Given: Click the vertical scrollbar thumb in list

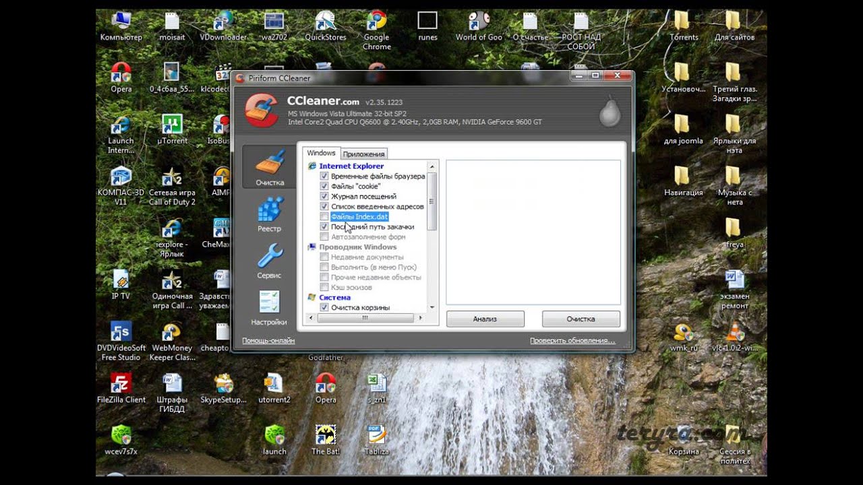Looking at the screenshot, I should 432,201.
